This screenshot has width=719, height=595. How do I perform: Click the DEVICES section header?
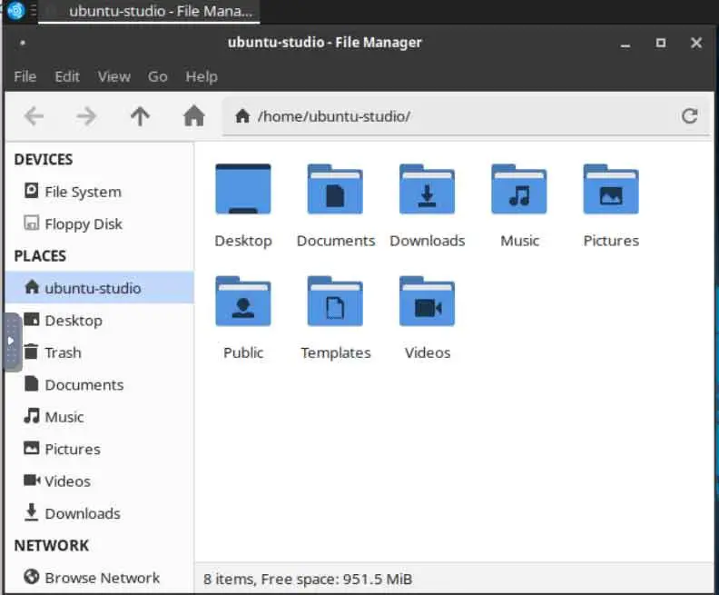43,159
